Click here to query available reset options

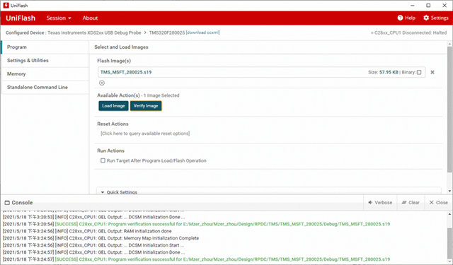145,134
